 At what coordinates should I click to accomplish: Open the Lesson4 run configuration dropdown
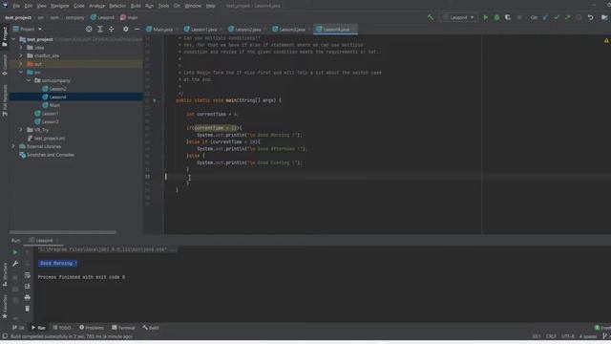[458, 17]
